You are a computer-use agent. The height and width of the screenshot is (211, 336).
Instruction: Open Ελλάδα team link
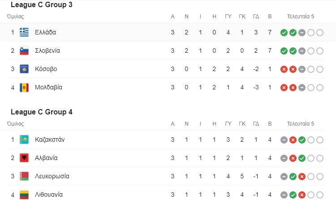point(45,32)
